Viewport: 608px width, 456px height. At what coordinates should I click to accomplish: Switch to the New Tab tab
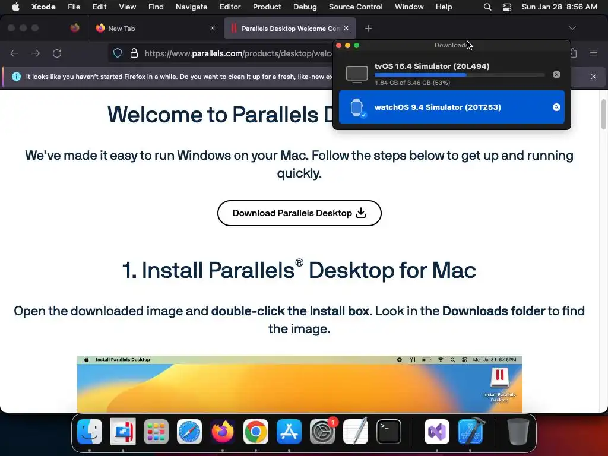pos(154,28)
